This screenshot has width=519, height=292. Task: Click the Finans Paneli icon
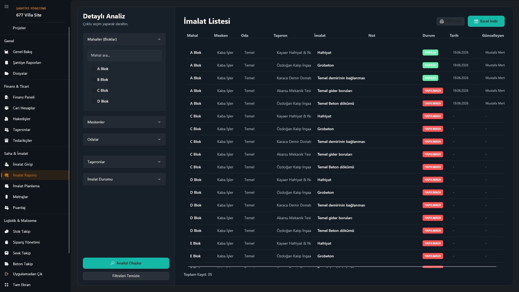pyautogui.click(x=7, y=97)
